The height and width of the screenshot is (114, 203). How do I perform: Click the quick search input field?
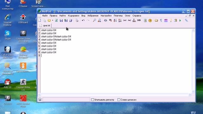tap(66, 99)
